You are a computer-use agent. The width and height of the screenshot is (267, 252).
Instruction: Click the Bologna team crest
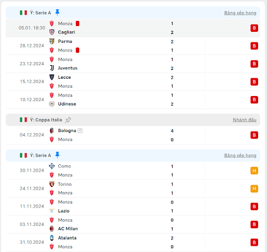[x=52, y=130]
